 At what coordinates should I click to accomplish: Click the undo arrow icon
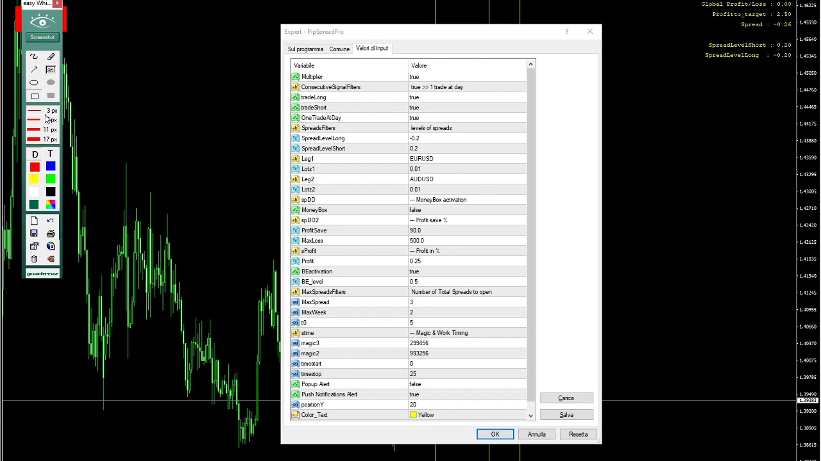51,221
